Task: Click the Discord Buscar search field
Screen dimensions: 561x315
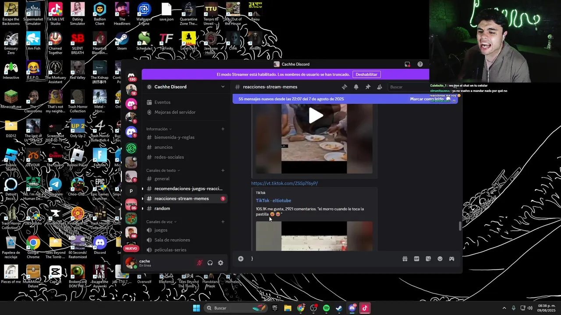Action: tap(408, 87)
